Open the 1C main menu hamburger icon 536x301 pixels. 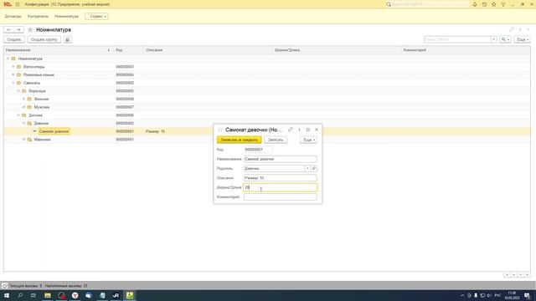pyautogui.click(x=18, y=4)
